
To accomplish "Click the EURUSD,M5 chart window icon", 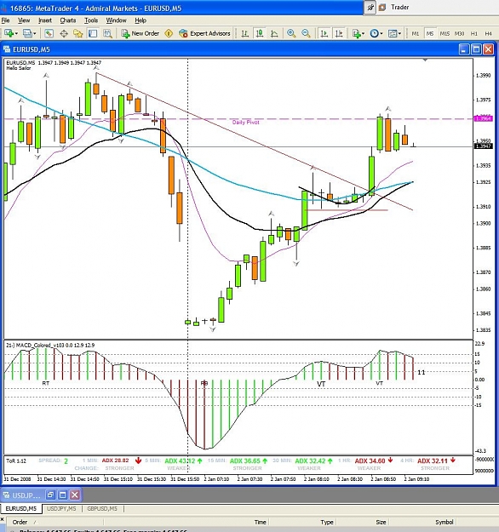I will [7, 49].
